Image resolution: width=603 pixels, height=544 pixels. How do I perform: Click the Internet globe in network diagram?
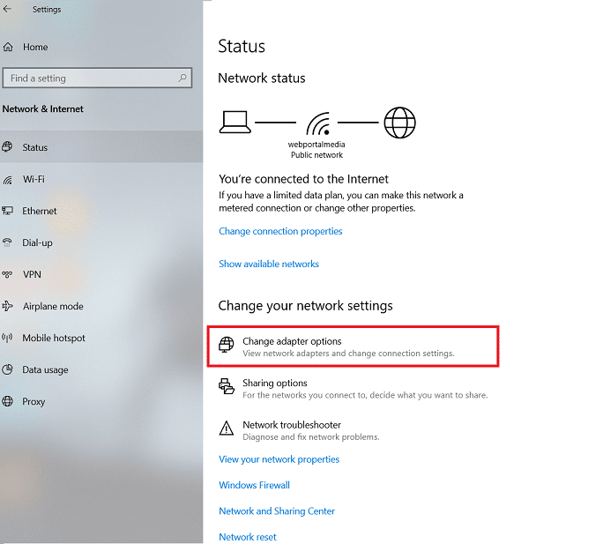[400, 123]
